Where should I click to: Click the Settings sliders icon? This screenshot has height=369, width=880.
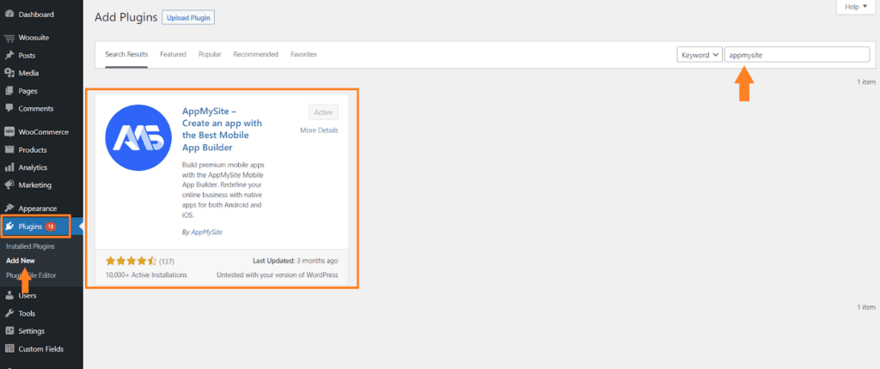tap(9, 331)
